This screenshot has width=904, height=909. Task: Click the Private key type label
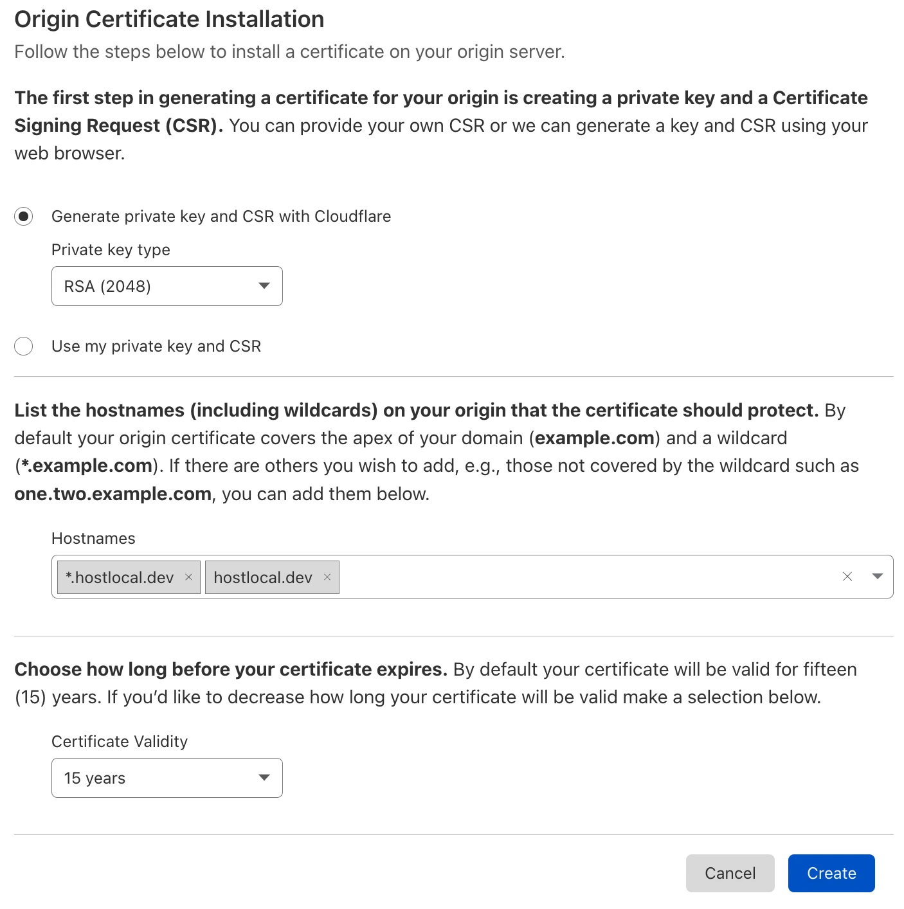click(x=110, y=249)
